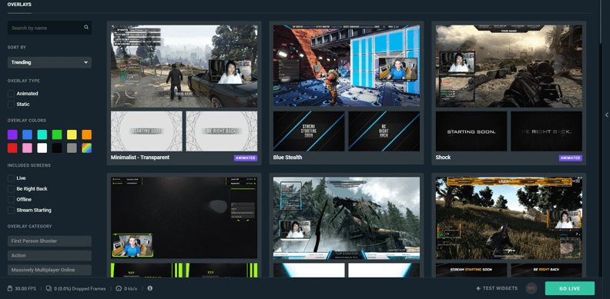Open Shock overlay main preview

coord(509,66)
